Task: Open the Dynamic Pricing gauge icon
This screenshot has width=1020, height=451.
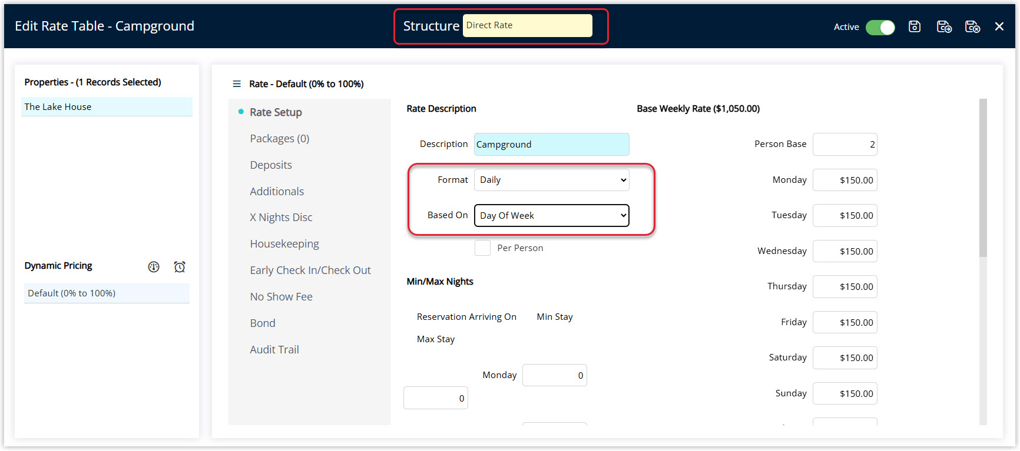Action: [x=154, y=267]
